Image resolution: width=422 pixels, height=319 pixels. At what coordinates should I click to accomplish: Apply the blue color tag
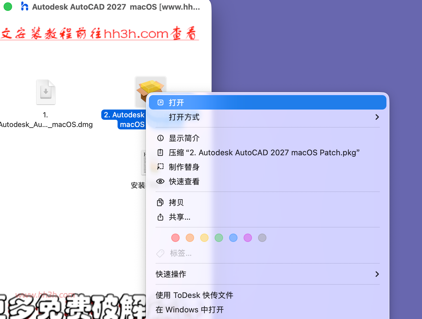[233, 238]
